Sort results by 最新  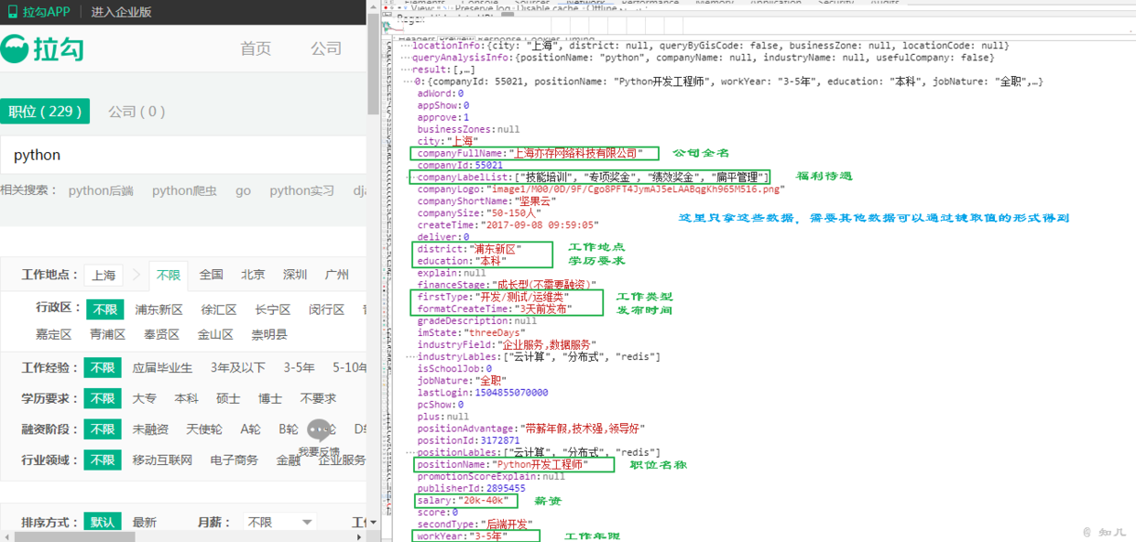pyautogui.click(x=145, y=522)
